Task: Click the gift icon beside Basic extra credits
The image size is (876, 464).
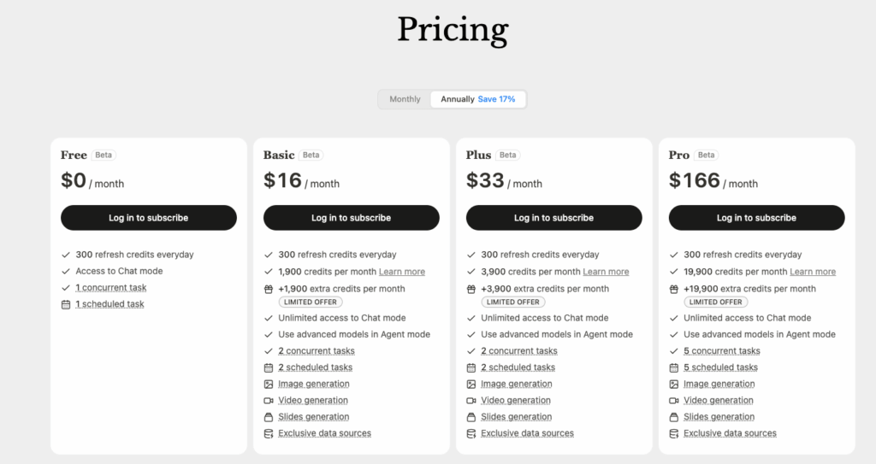Action: tap(269, 289)
